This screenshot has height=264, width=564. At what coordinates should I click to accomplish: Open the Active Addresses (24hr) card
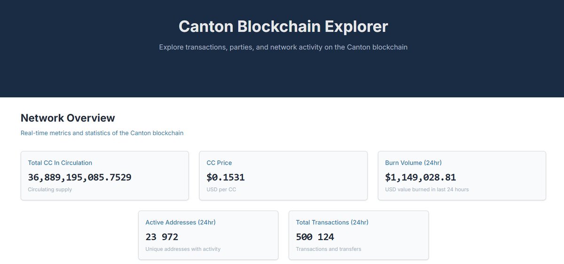(208, 235)
